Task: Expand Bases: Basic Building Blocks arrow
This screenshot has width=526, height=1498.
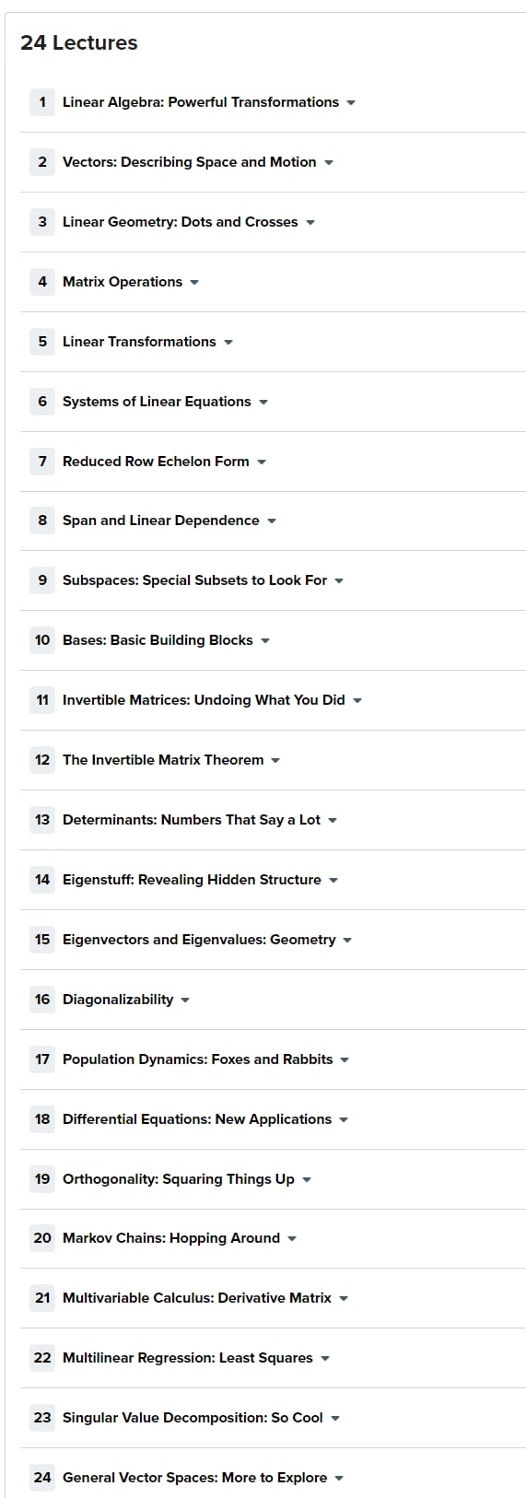Action: pos(265,641)
